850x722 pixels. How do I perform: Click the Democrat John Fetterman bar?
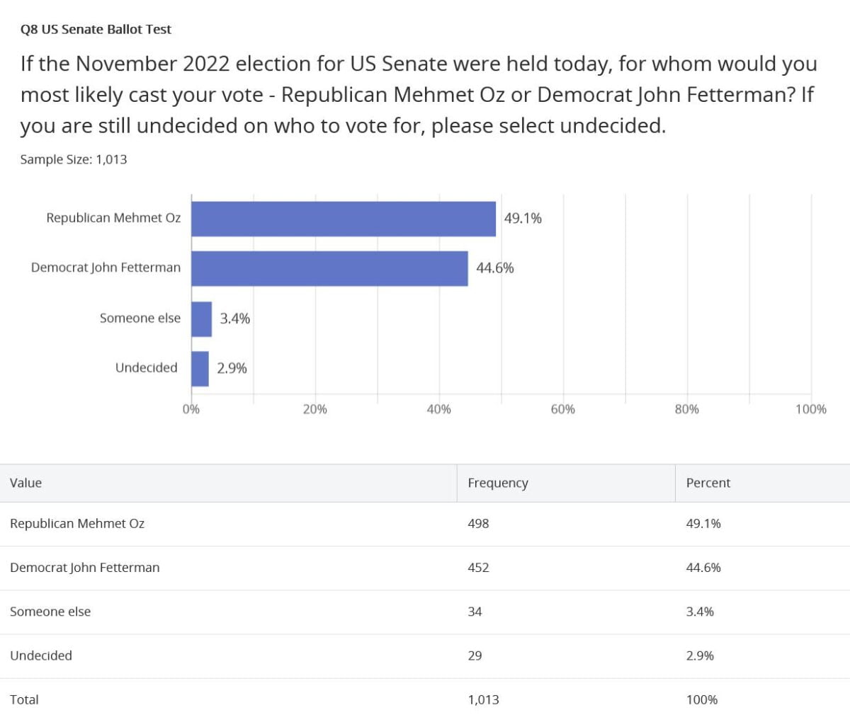tap(329, 268)
